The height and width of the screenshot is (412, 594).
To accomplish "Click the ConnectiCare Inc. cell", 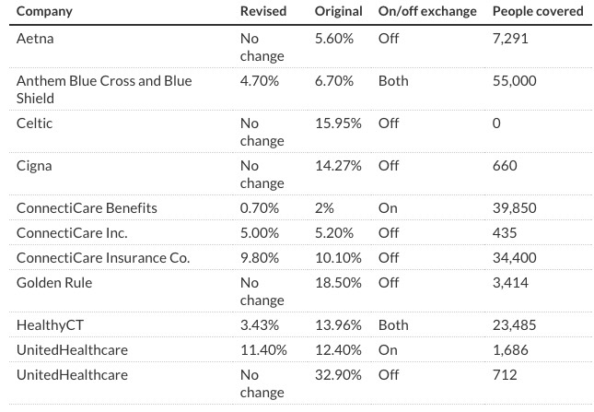I will point(72,233).
